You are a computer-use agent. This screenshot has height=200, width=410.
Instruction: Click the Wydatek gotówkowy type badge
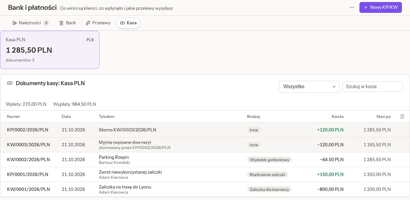pos(269,160)
